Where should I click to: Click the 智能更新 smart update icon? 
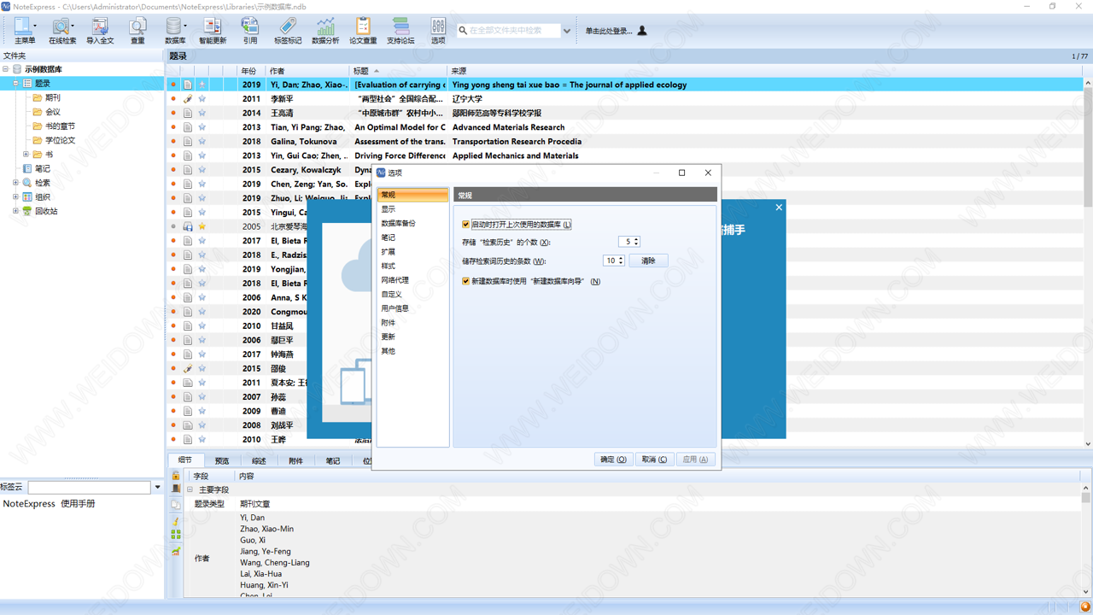coord(213,30)
